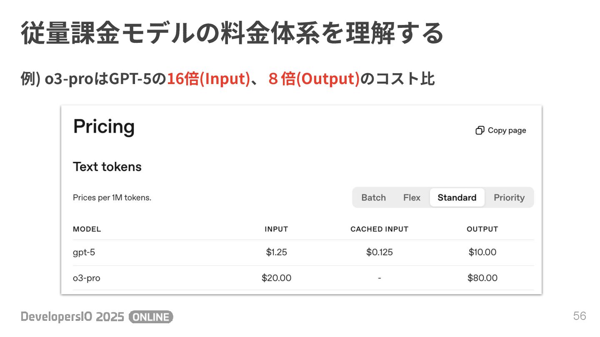Switch to the Batch pricing tab

tap(373, 198)
